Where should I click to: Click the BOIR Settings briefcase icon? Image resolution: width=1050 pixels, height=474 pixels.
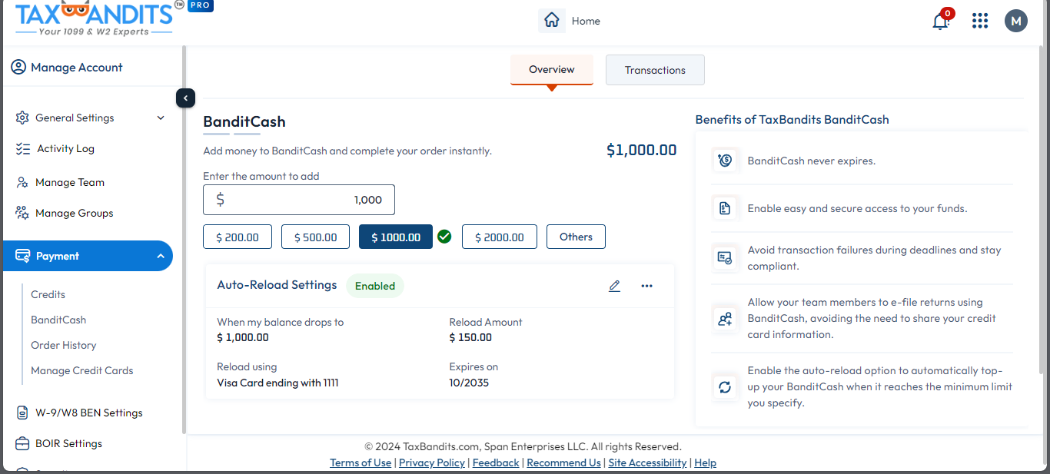(x=23, y=444)
